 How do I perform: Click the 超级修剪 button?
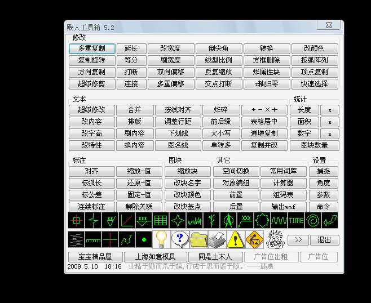(92, 84)
